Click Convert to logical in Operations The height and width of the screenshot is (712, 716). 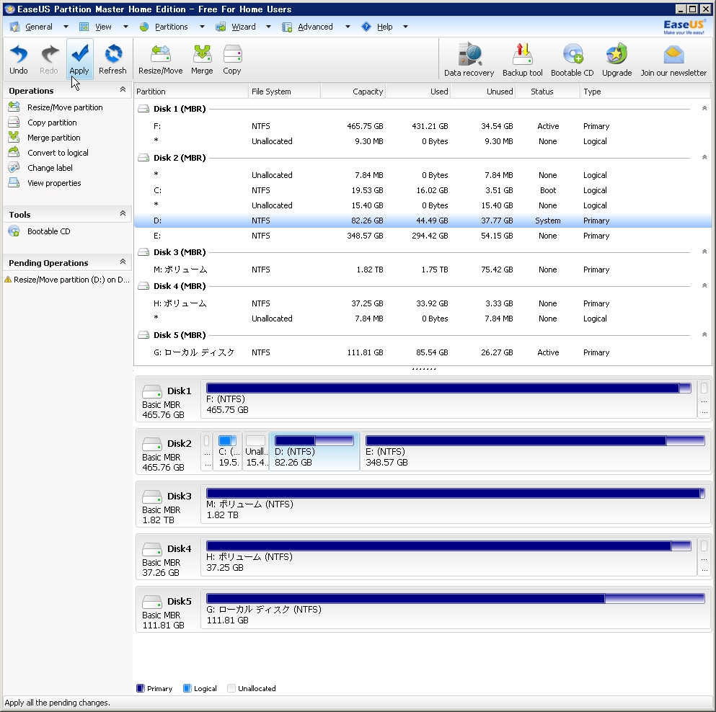(x=58, y=153)
